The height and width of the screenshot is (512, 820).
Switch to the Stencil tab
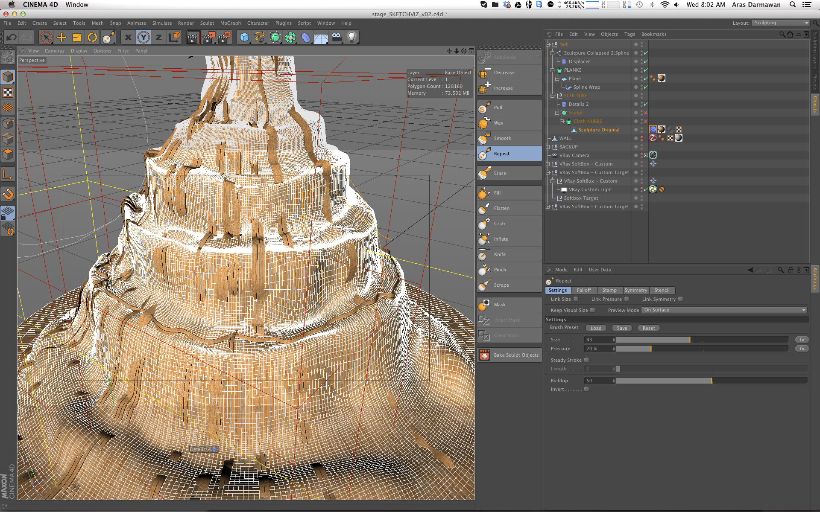pos(662,290)
